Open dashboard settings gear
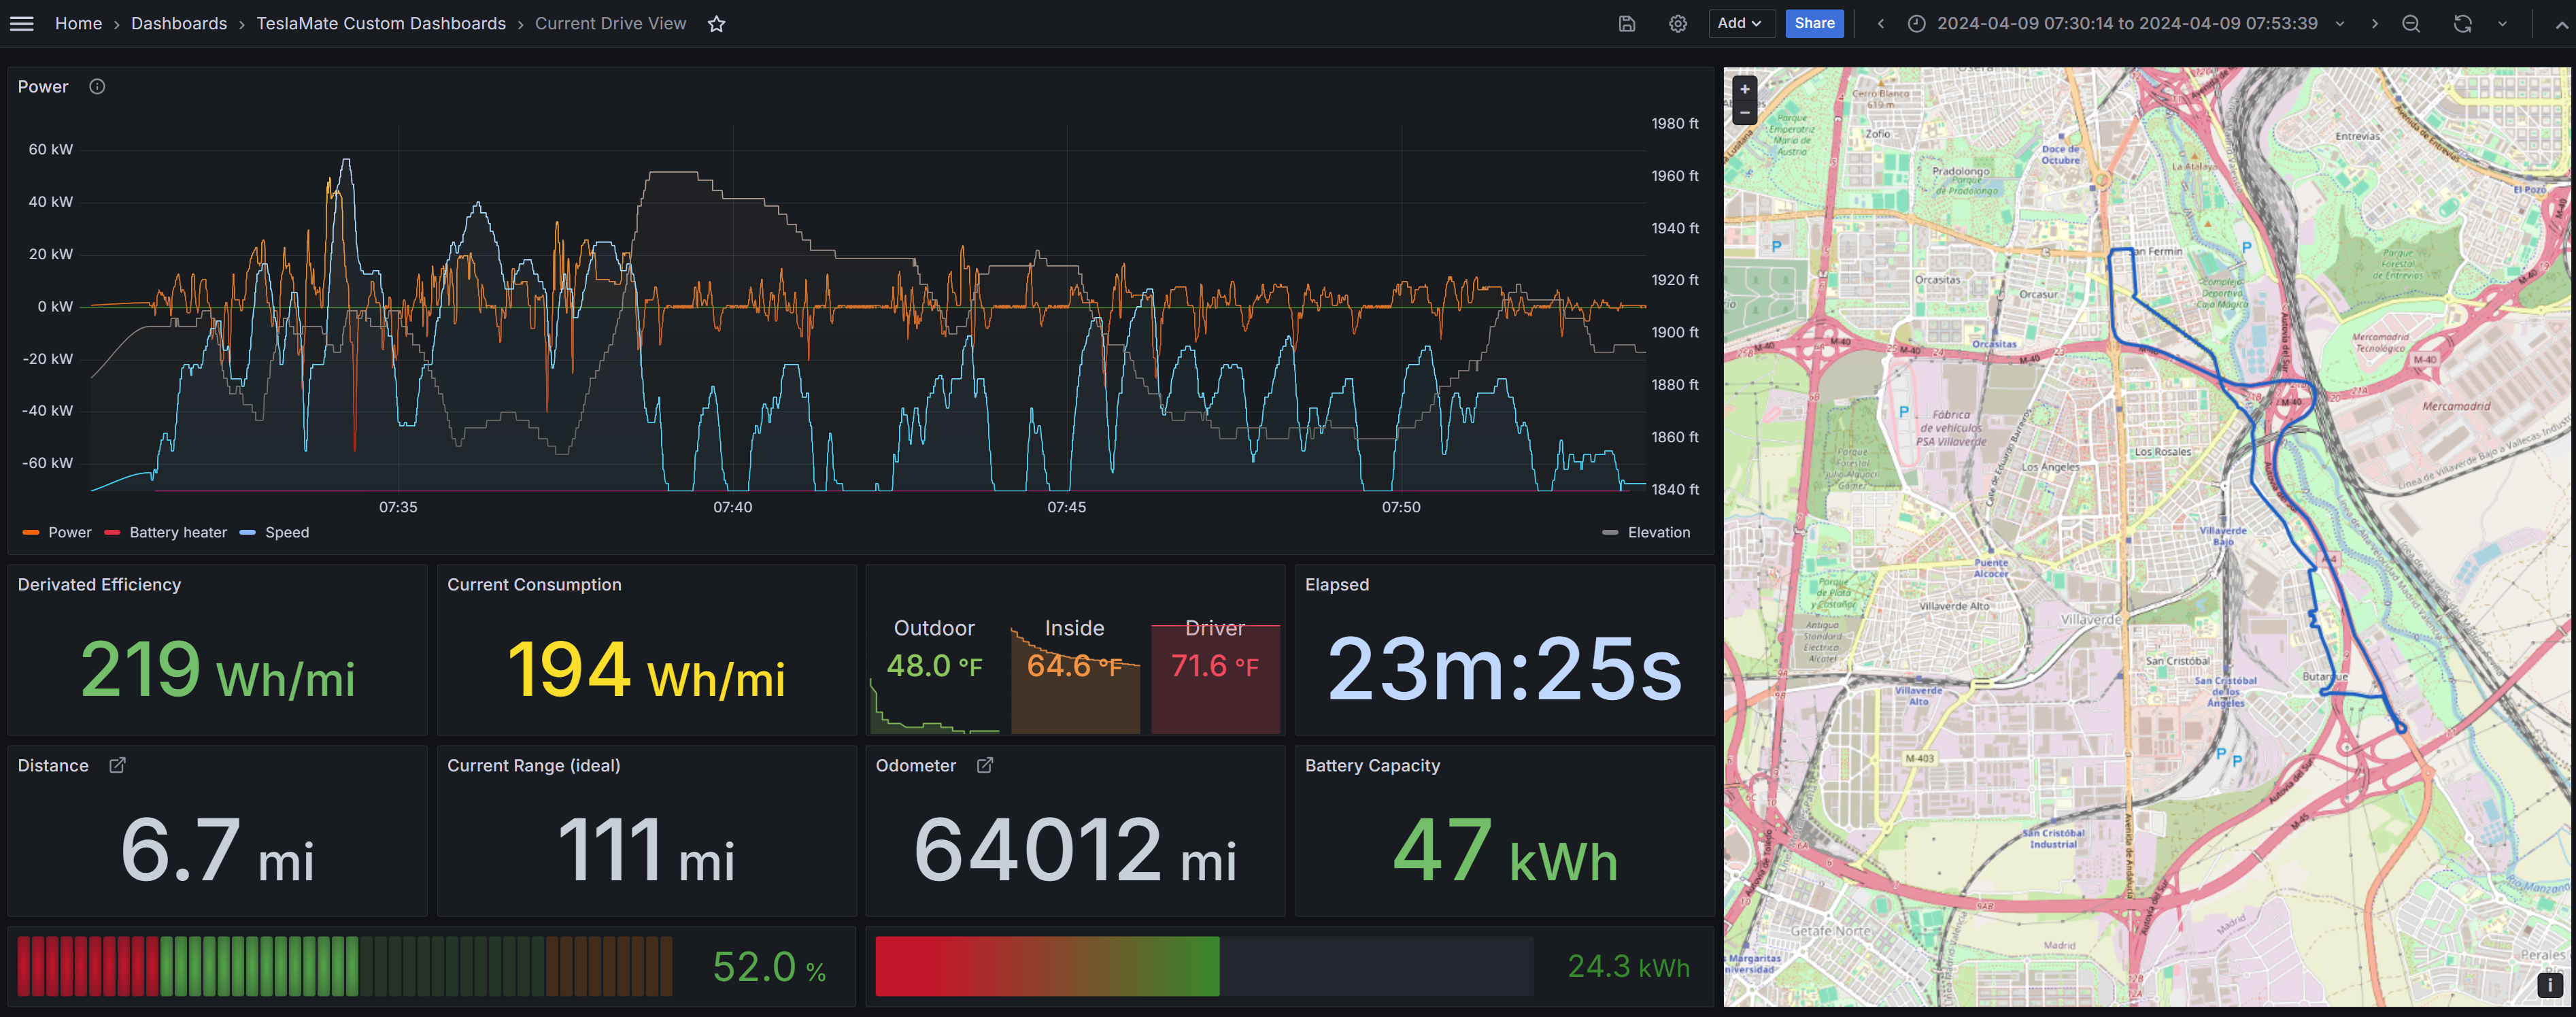 point(1677,24)
